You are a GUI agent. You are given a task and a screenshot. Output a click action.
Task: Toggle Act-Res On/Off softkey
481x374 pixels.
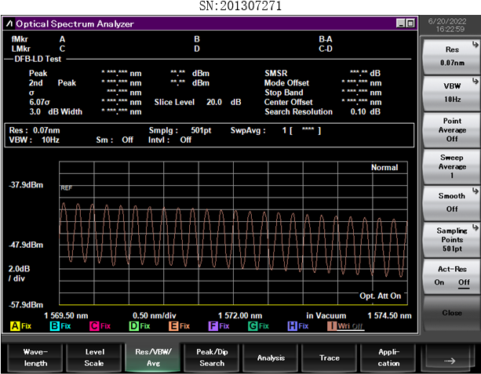click(451, 275)
